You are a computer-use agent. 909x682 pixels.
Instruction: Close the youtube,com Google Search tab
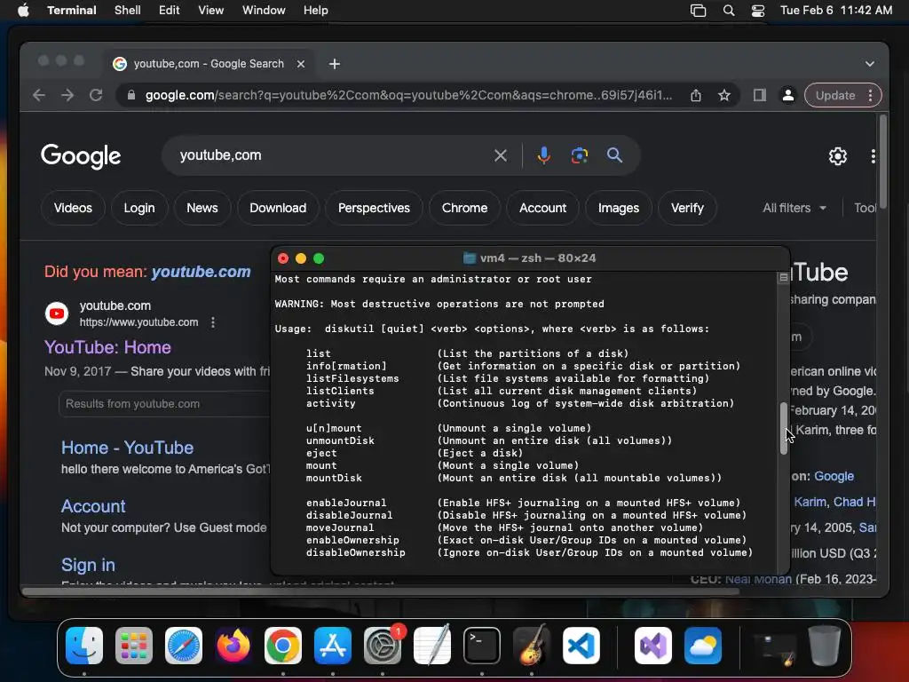301,64
